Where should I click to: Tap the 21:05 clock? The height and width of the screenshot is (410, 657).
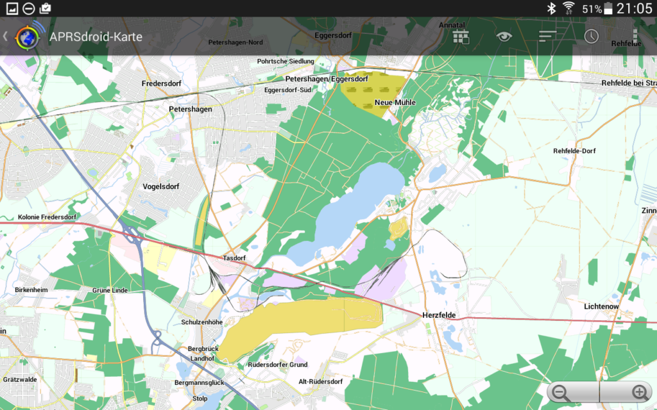click(x=635, y=8)
